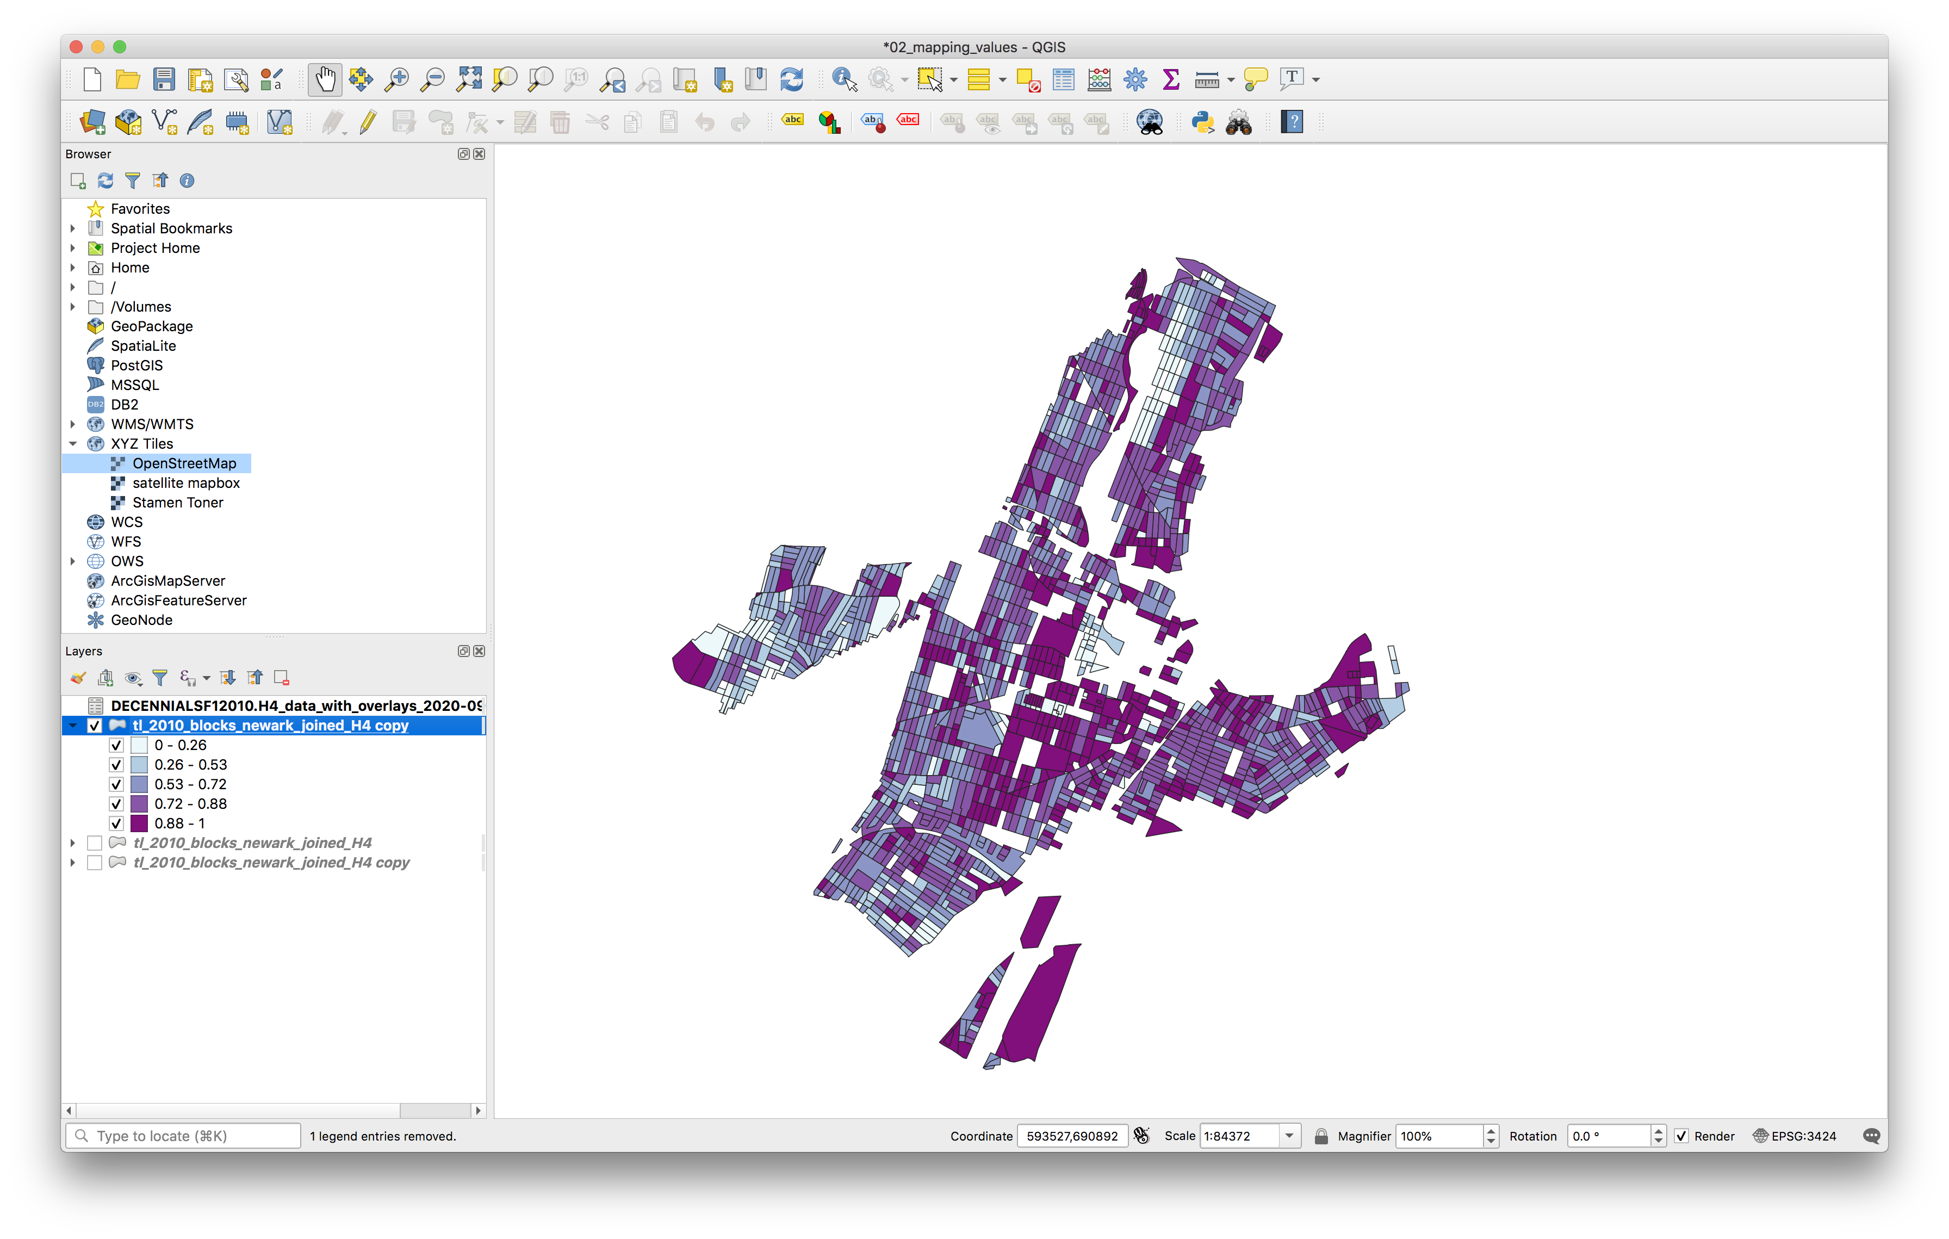Click the Identify Features tool

[x=844, y=79]
